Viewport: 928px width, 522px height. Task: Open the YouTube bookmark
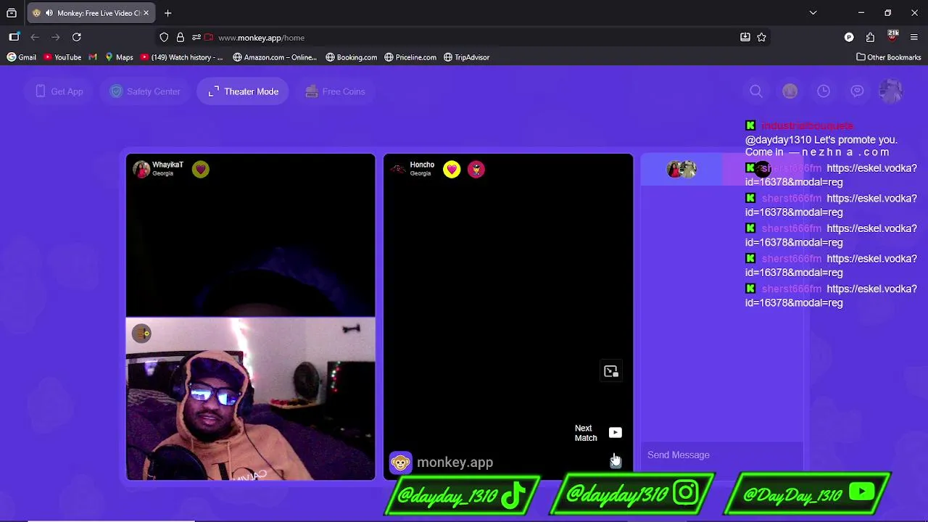pos(62,57)
